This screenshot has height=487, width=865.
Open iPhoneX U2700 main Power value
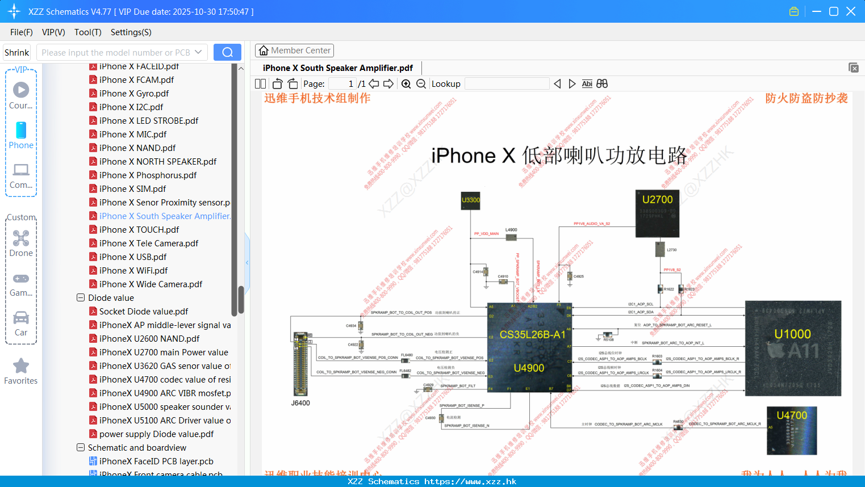click(164, 352)
